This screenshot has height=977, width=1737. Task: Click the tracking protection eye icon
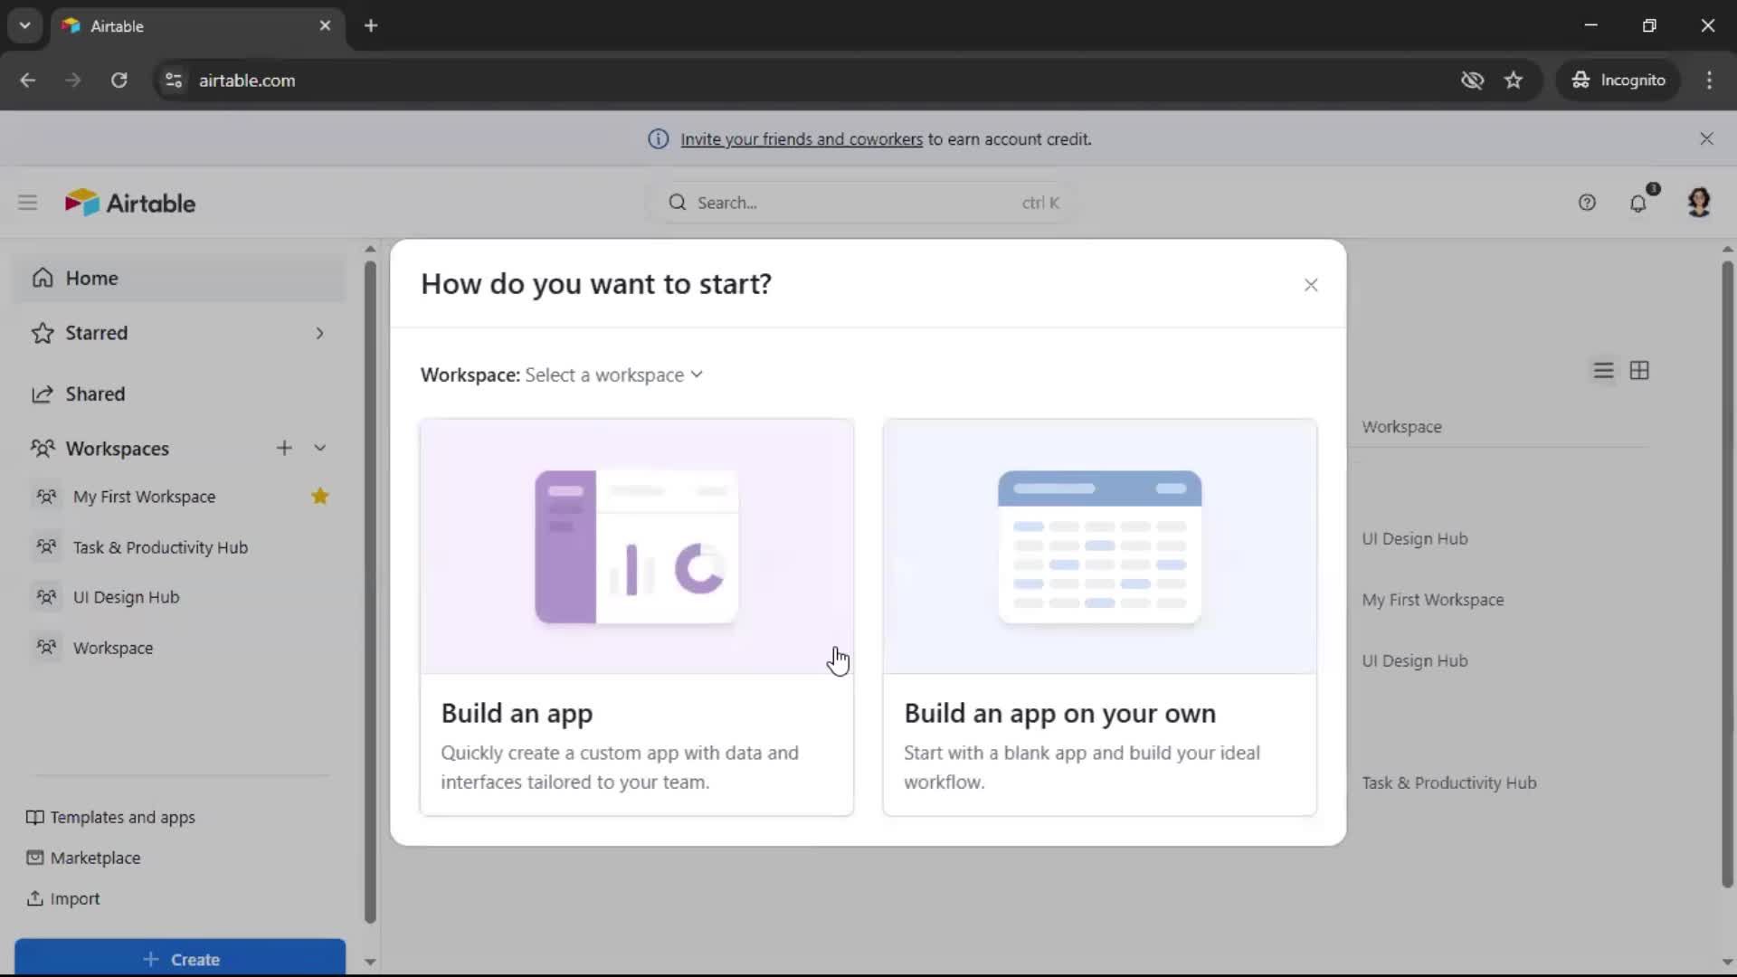click(x=1472, y=80)
